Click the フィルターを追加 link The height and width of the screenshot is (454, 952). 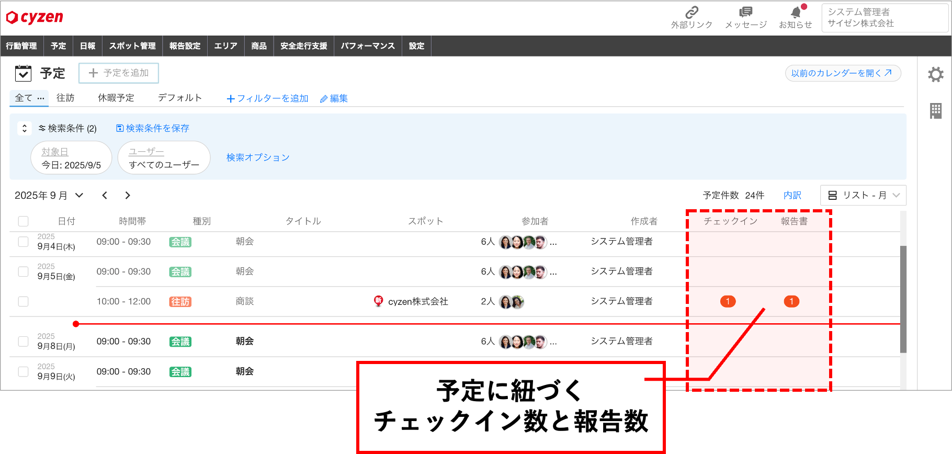click(x=267, y=98)
